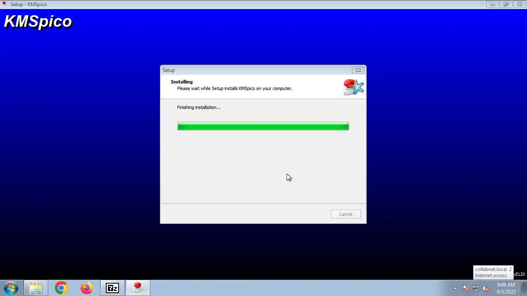Open the 7-Zip taskbar item
Image resolution: width=527 pixels, height=296 pixels.
tap(112, 288)
